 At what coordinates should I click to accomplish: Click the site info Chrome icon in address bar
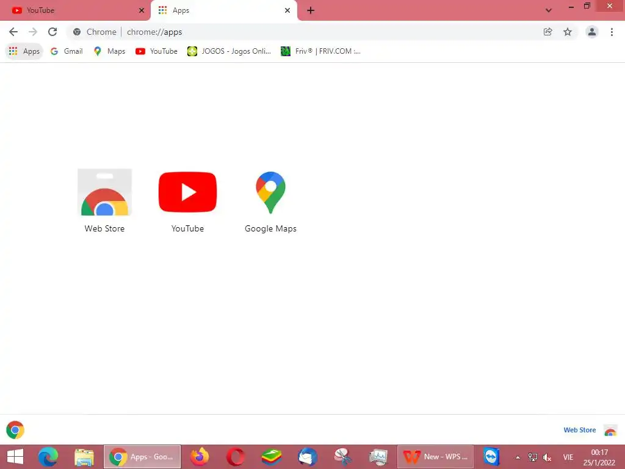(77, 32)
